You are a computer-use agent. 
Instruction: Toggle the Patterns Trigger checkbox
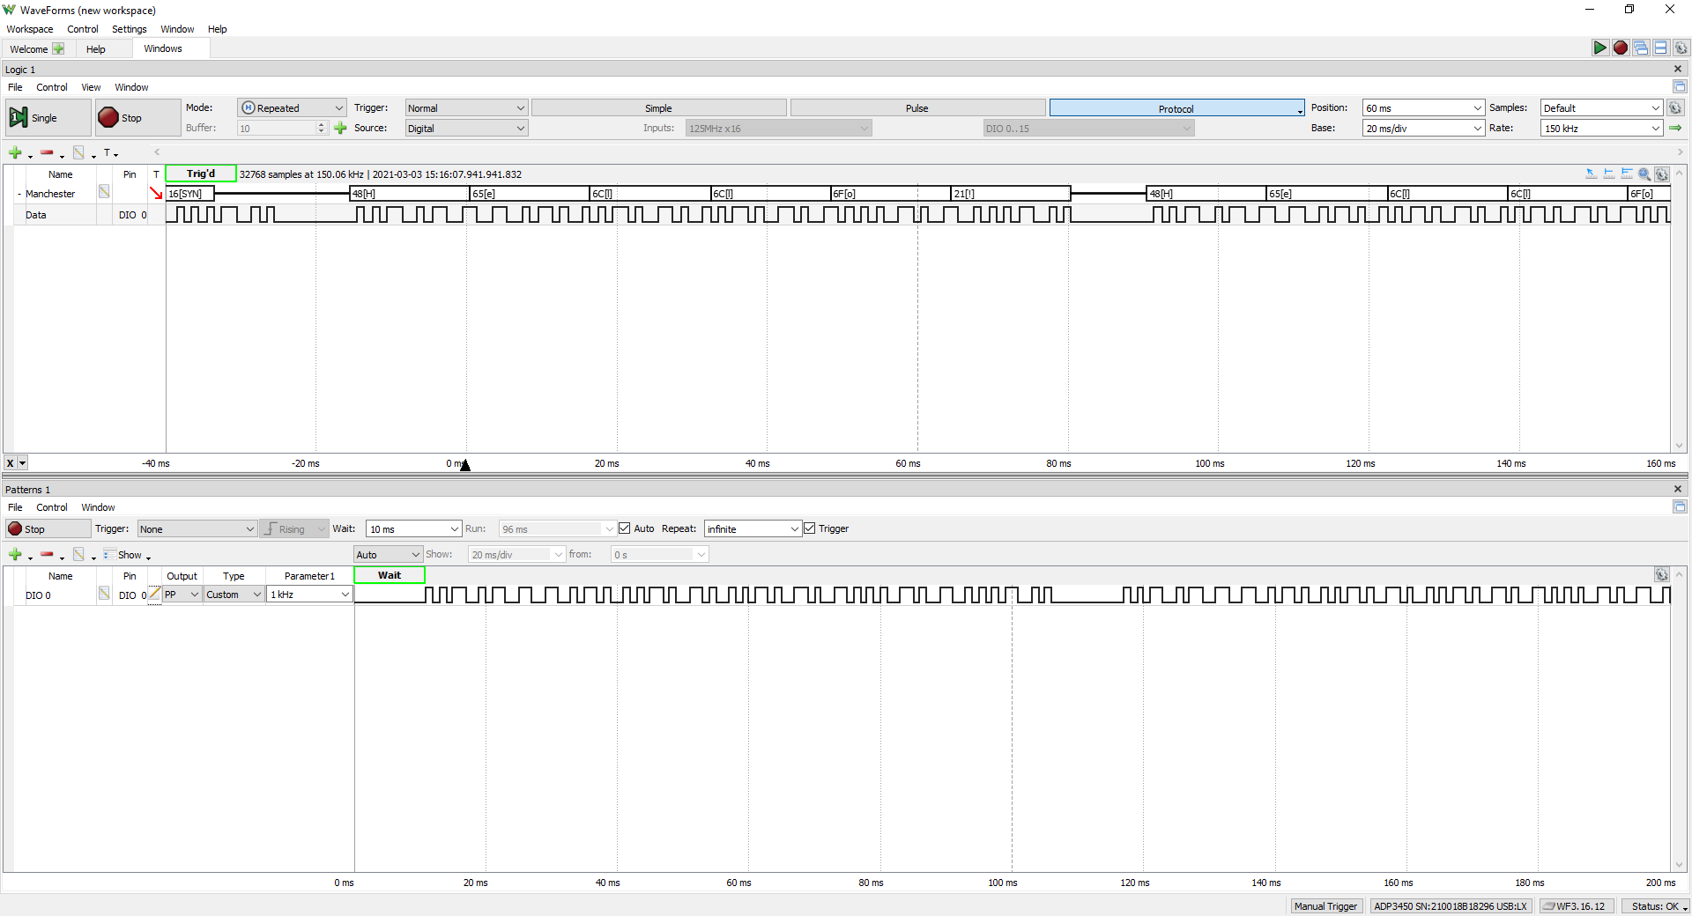pos(810,528)
